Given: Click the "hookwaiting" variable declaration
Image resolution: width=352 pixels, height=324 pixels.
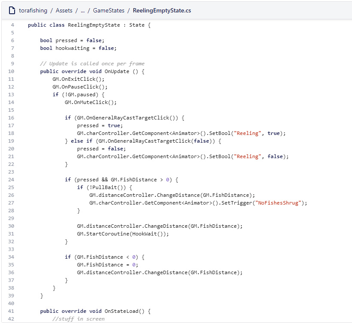Looking at the screenshot, I should coord(72,48).
